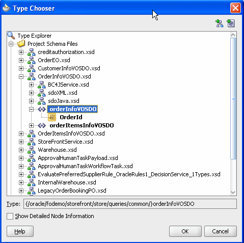
Task: Click the sdoJava.xsd schema icon
Action: point(42,101)
